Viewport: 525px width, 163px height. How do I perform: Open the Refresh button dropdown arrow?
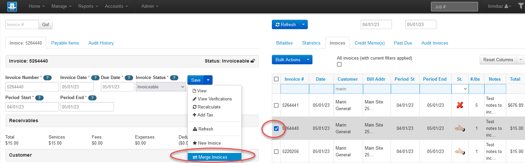303,24
